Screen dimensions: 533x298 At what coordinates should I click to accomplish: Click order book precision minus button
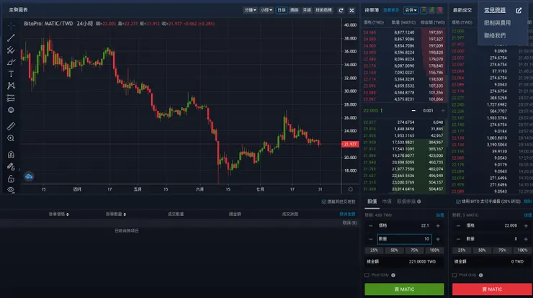[x=413, y=110]
